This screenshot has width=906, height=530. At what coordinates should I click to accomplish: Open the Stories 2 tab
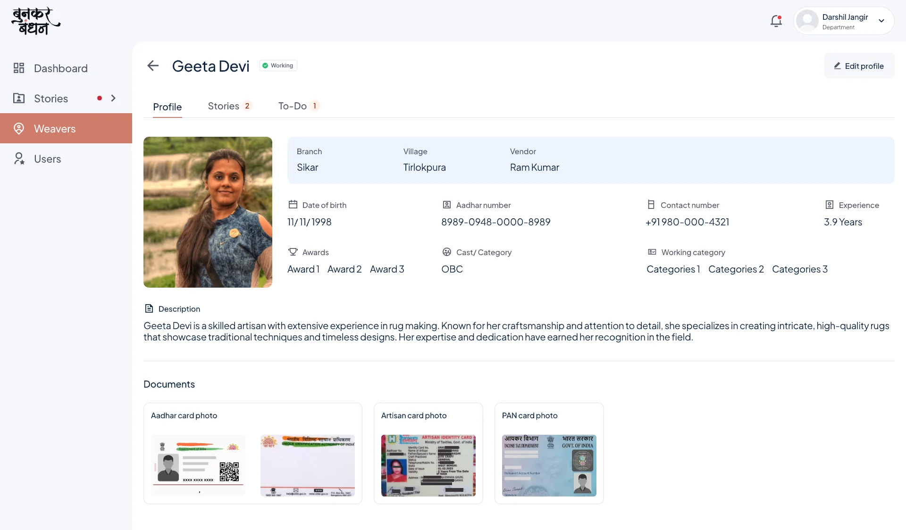pos(230,106)
